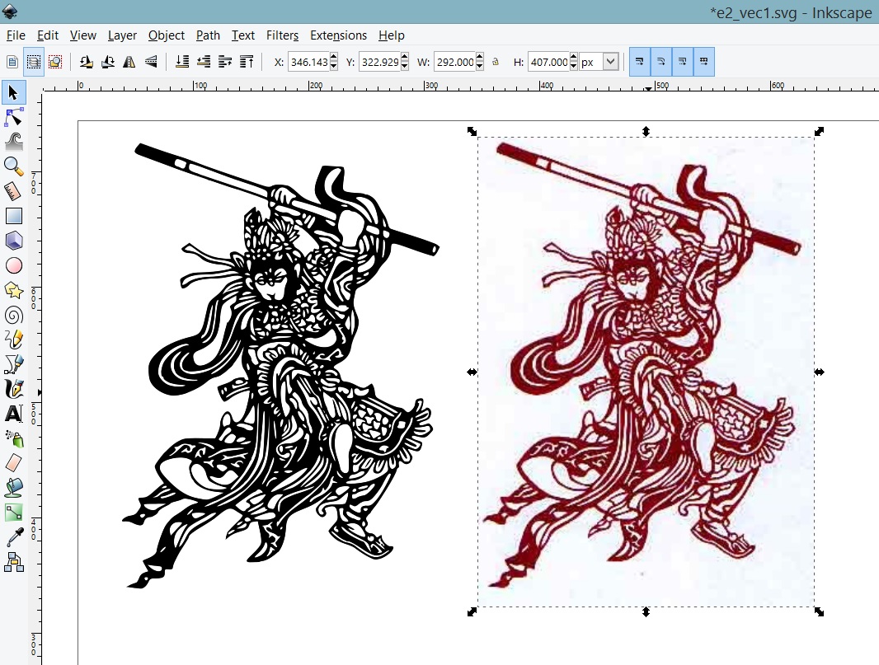Select the Node editing tool
The width and height of the screenshot is (879, 665).
(13, 117)
